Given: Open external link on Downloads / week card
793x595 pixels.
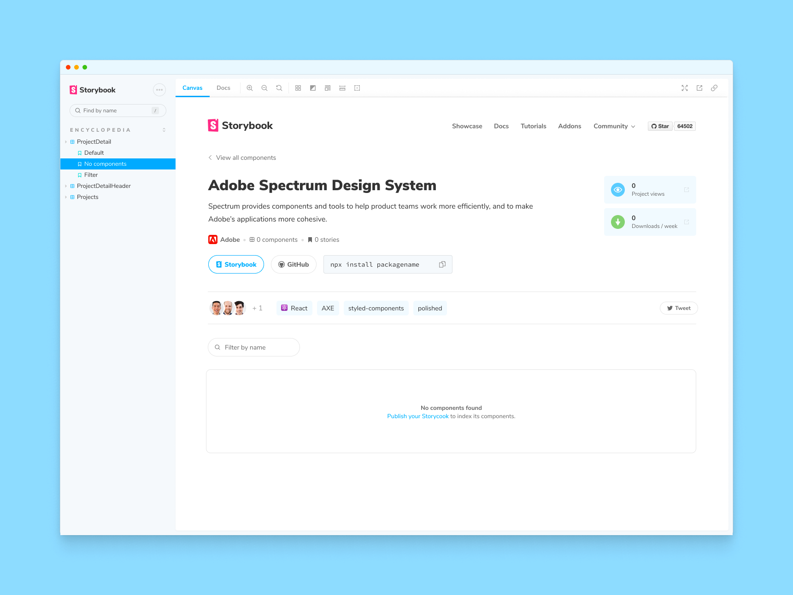Looking at the screenshot, I should [x=687, y=222].
